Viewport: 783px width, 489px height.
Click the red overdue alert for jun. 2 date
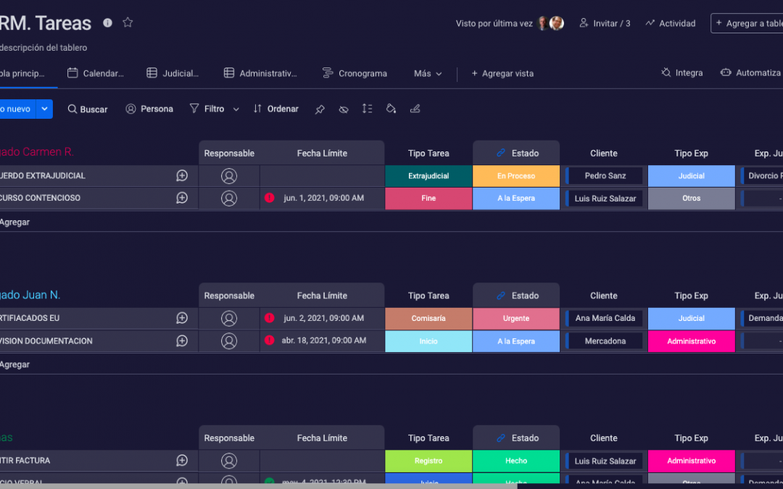pos(270,318)
